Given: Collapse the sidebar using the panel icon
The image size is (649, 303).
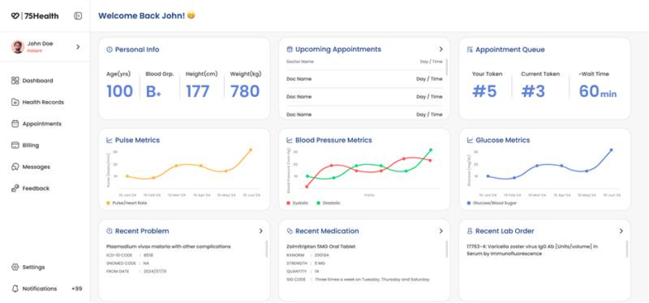Looking at the screenshot, I should point(78,16).
